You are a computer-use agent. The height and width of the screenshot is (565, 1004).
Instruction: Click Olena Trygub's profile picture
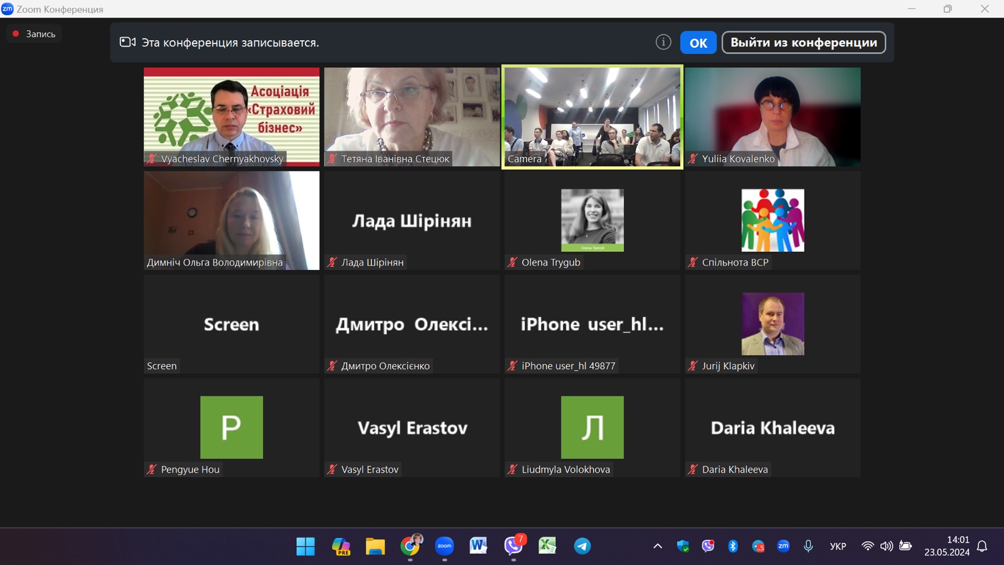coord(592,220)
